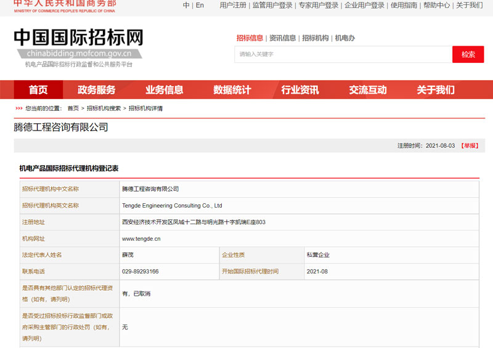Viewport: 493px width, 348px height.
Task: Open the 交流互动 navigation item
Action: pyautogui.click(x=368, y=90)
